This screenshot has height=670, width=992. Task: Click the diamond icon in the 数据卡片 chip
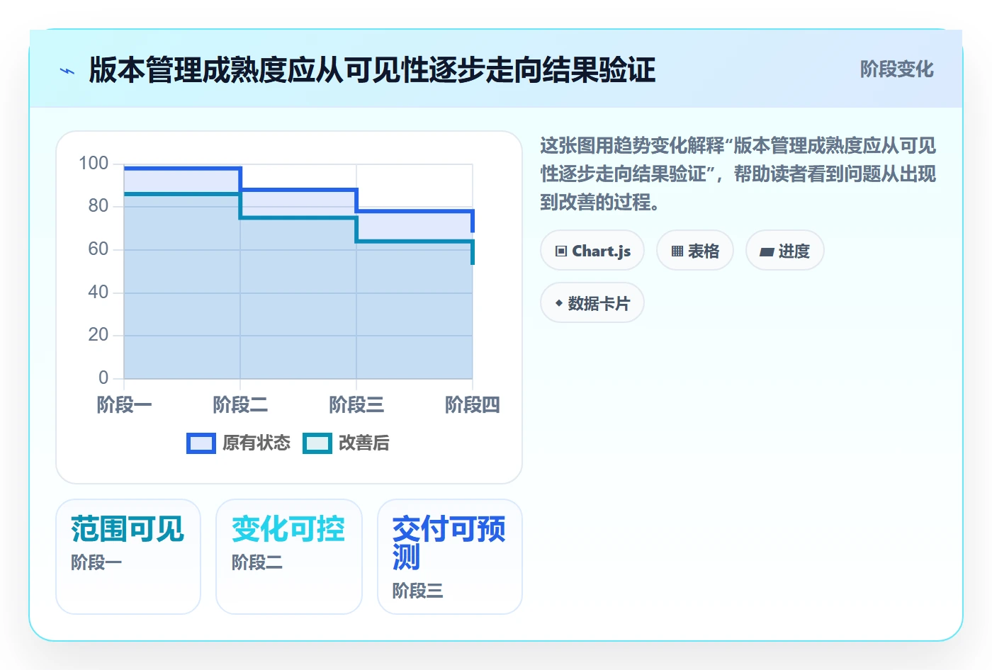coord(559,303)
